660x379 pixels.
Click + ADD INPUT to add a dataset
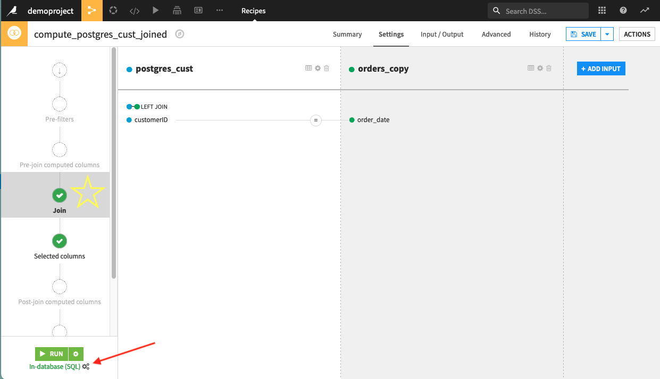[600, 68]
